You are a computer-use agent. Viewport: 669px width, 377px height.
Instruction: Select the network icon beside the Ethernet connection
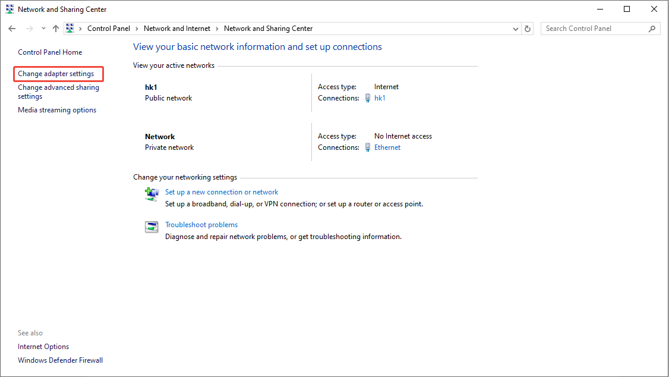(367, 147)
